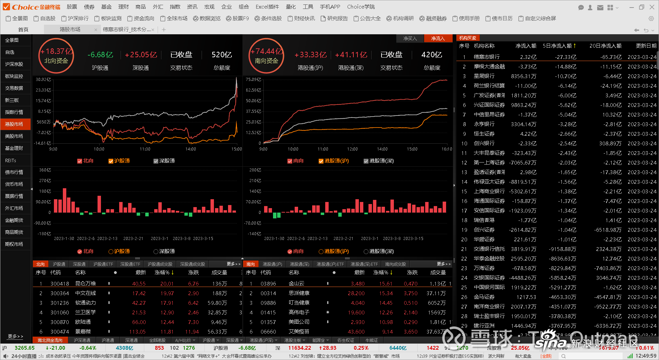The width and height of the screenshot is (659, 360).
Task: Open the 机构调研 toolbar shortcut
Action: (400, 19)
